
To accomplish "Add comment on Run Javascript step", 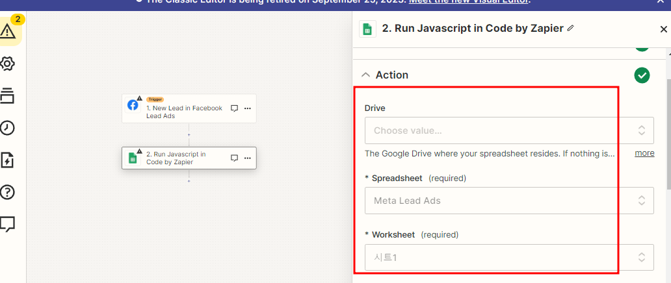I will pyautogui.click(x=234, y=158).
